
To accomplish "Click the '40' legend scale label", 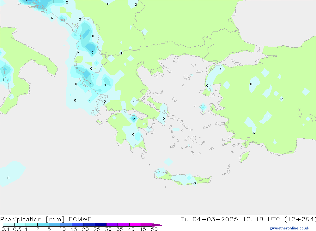I will [x=131, y=229].
